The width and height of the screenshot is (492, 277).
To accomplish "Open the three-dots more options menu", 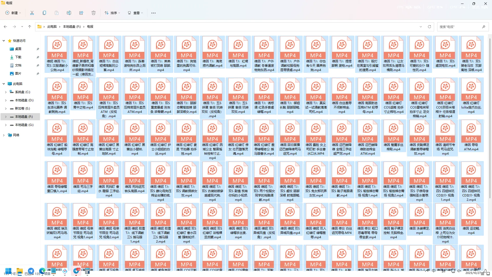I will [153, 13].
